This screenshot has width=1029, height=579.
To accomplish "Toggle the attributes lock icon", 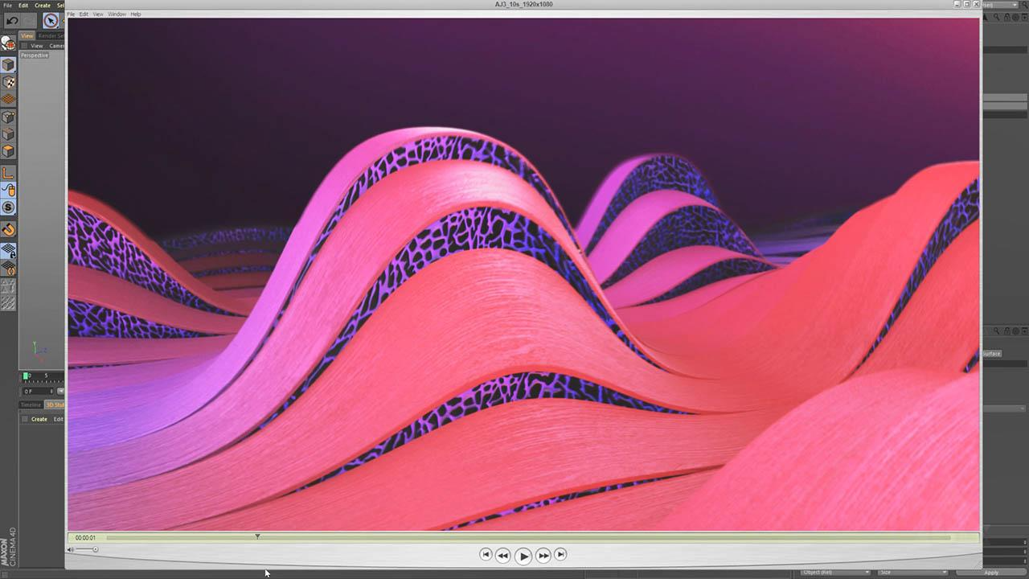I will coord(1008,331).
